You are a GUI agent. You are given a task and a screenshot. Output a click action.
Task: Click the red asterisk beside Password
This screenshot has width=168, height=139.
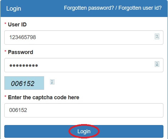pyautogui.click(x=5, y=51)
